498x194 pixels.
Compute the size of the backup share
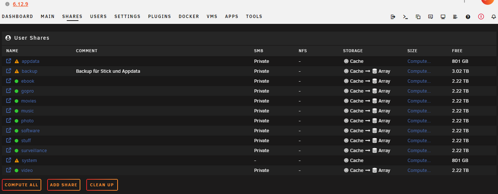419,71
